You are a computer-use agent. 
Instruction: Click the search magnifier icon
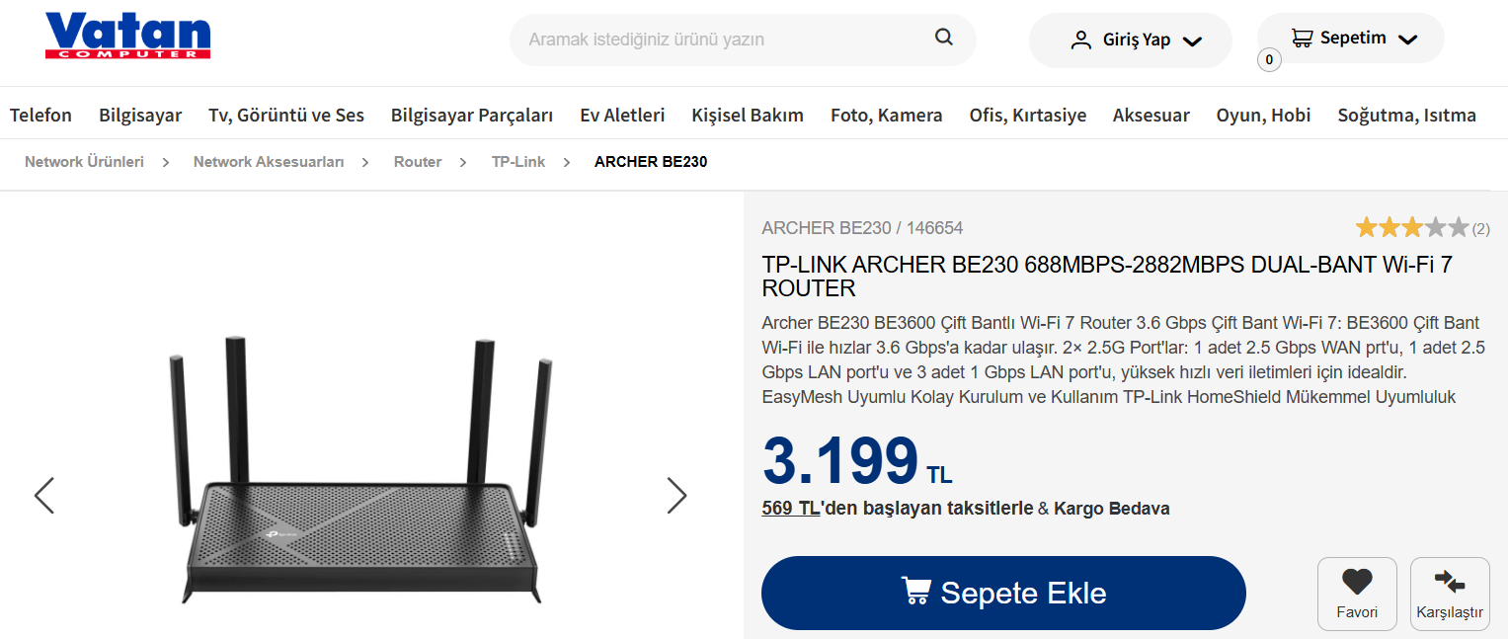pos(944,38)
